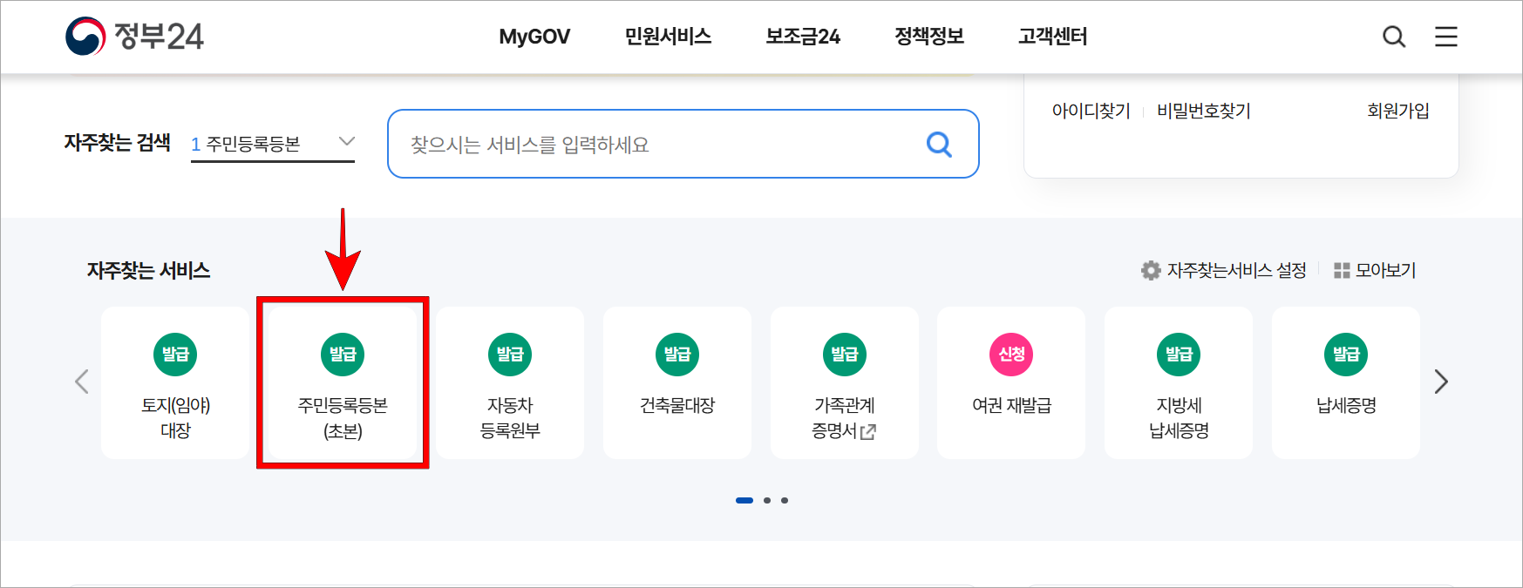Expand the 자주찾는 검색 dropdown
Screen dimensions: 1523x588
(x=347, y=140)
